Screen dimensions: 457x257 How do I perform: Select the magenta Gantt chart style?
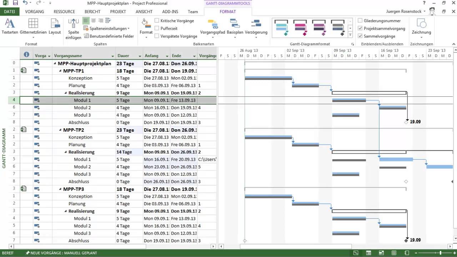pos(301,28)
